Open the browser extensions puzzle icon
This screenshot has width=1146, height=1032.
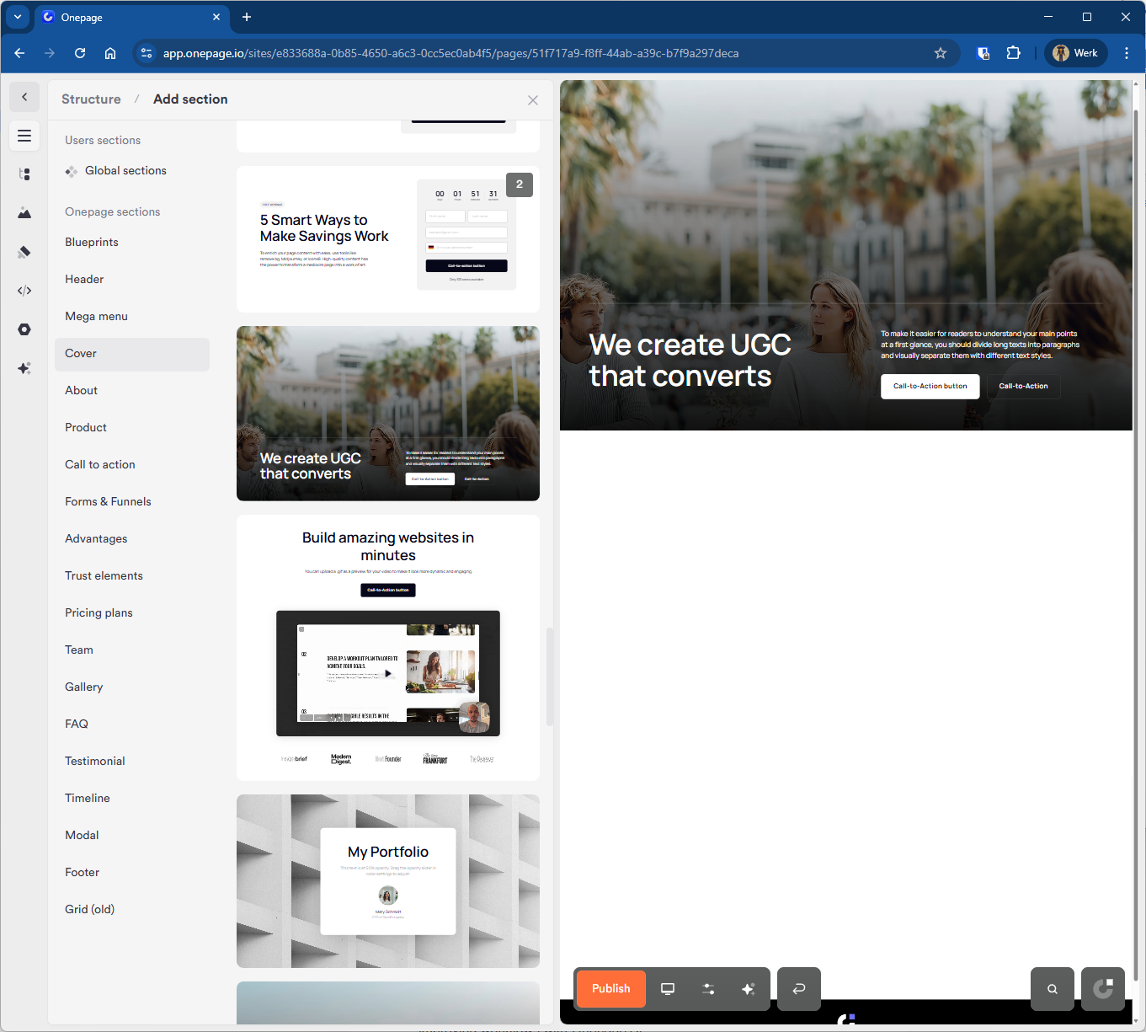(1013, 53)
